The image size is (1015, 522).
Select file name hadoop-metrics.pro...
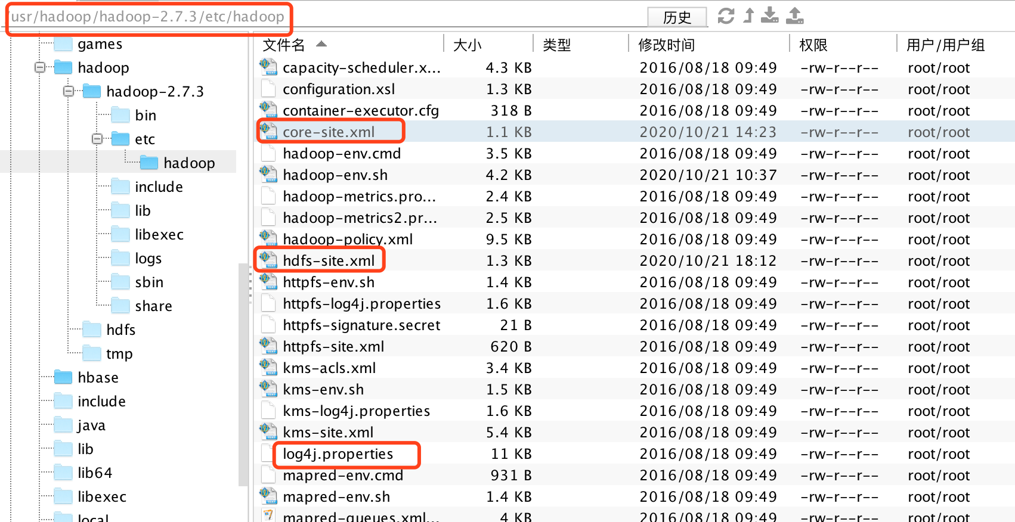(x=359, y=197)
